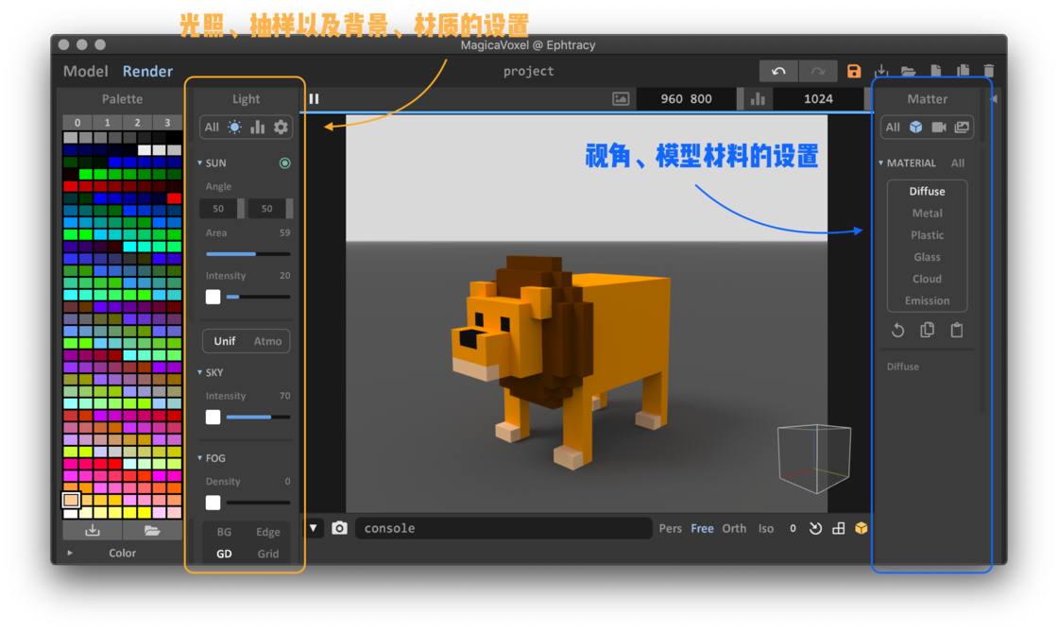
Task: Toggle the SUN enable radio indicator
Action: tap(284, 162)
